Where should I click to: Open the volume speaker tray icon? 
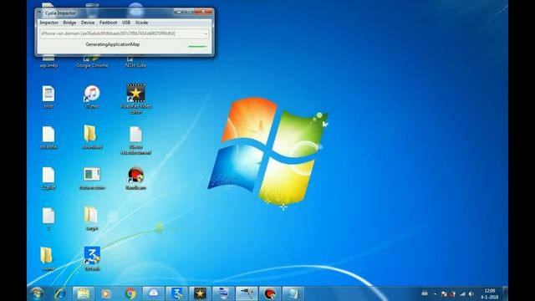(471, 293)
